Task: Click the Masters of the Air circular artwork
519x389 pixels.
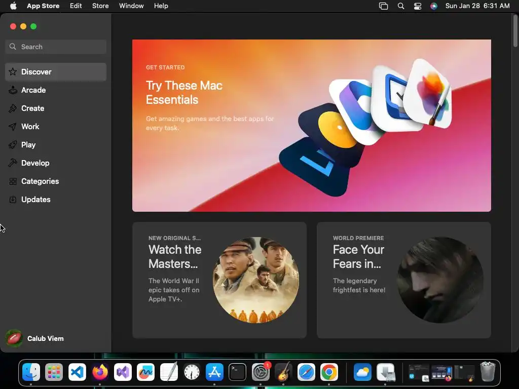Action: click(256, 280)
